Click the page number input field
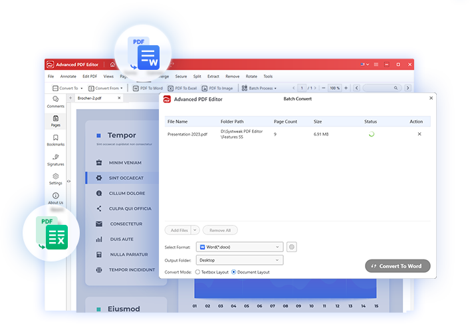470x324 pixels. coord(302,88)
